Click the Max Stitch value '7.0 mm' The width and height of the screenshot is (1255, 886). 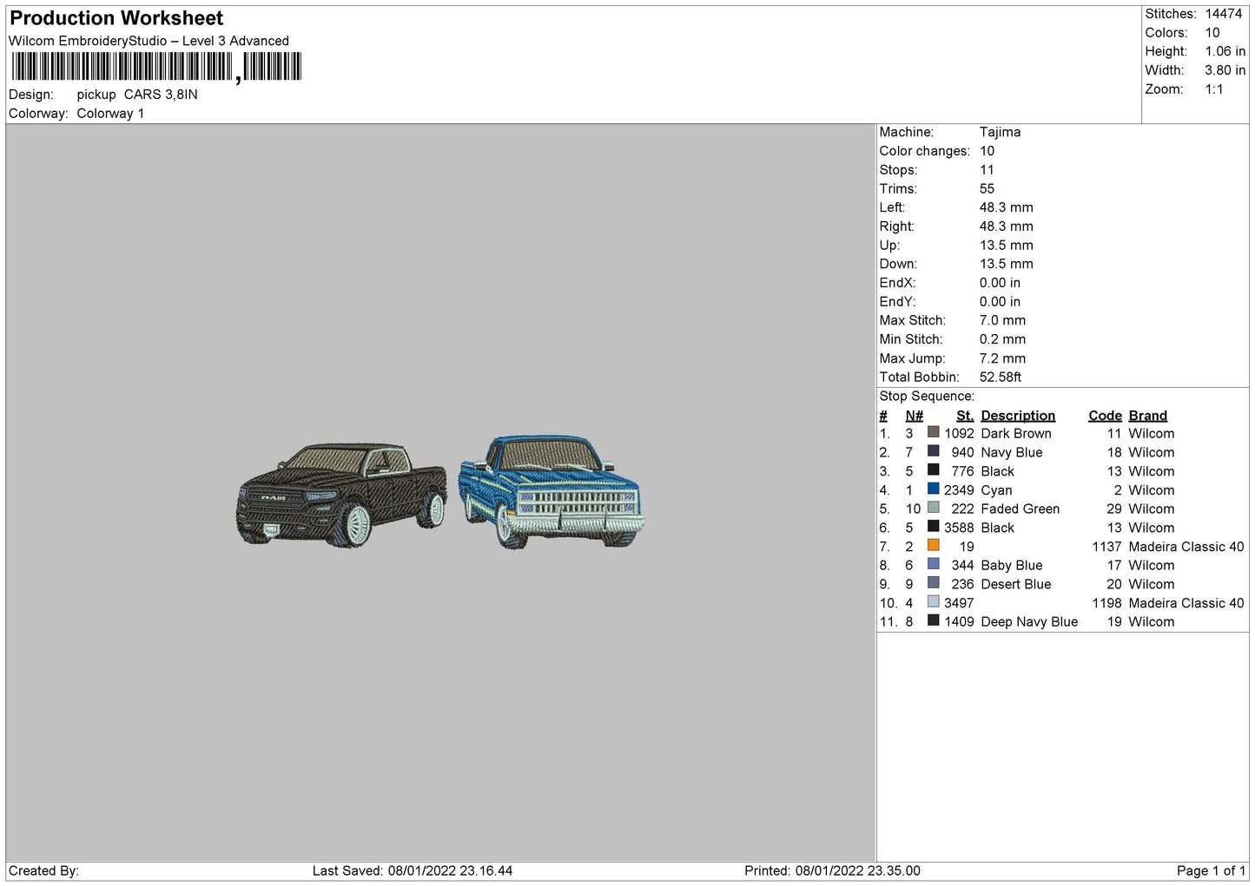coord(1002,320)
